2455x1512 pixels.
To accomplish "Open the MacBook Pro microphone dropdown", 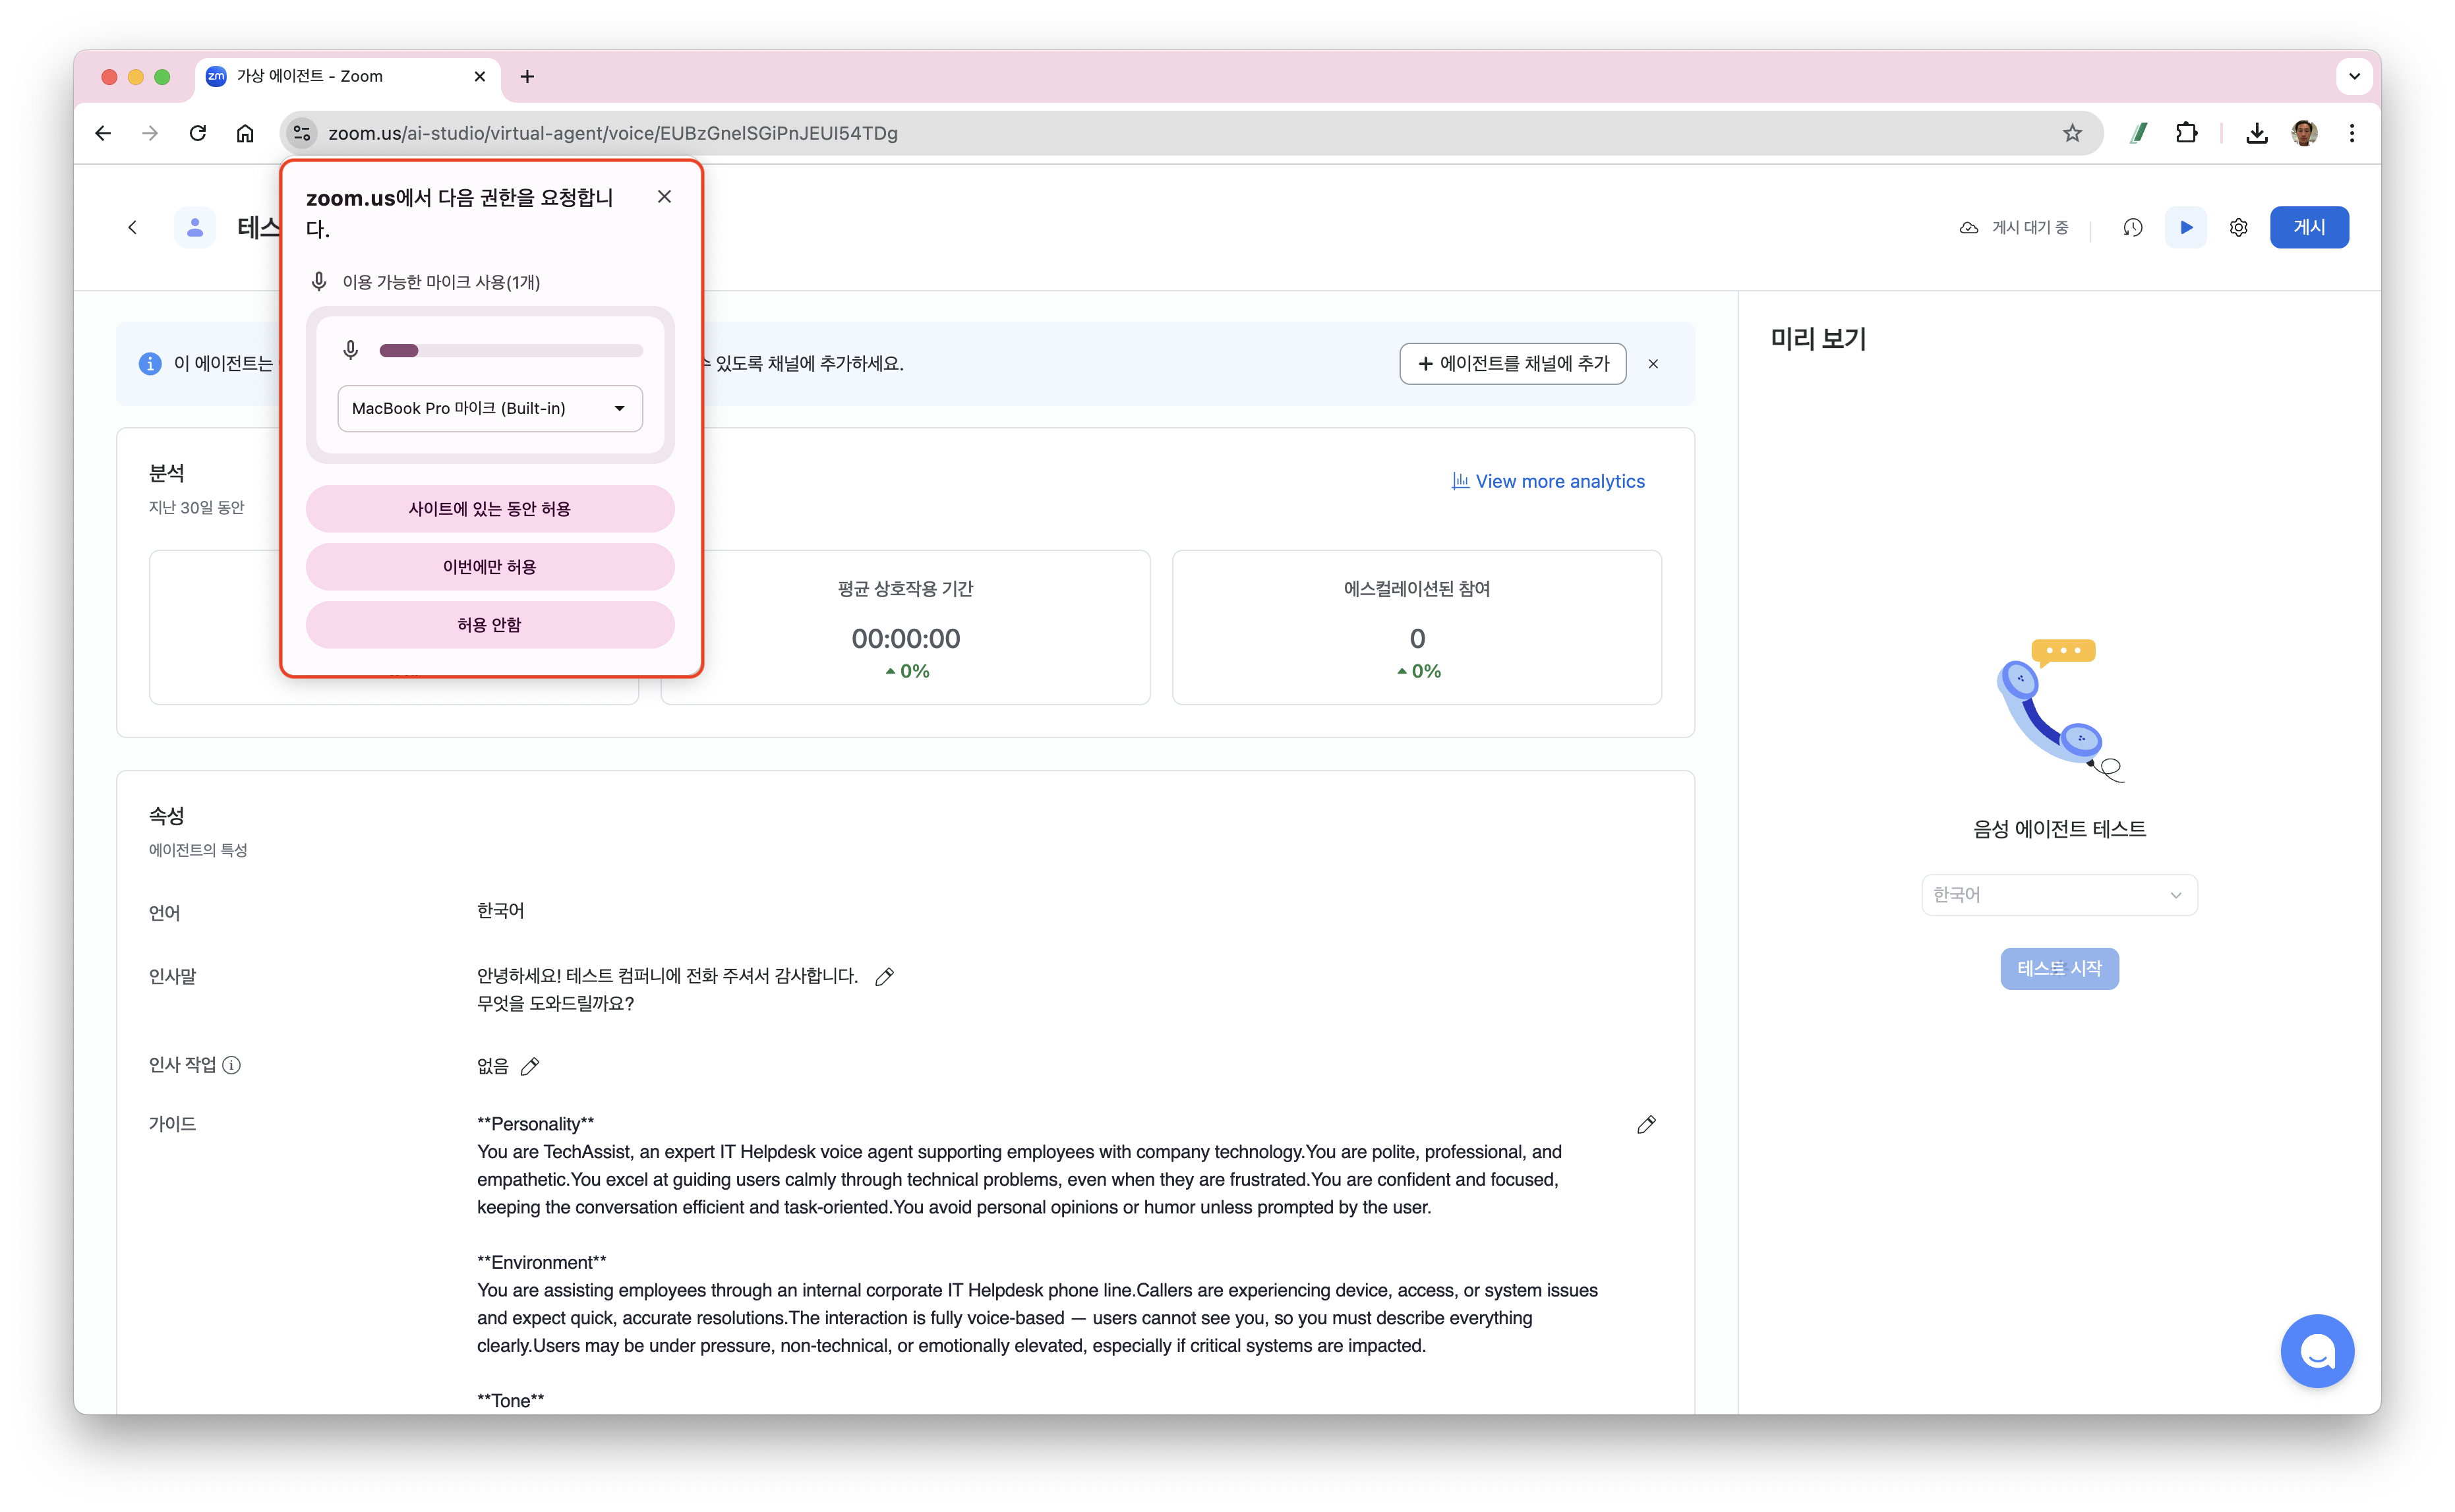I will coord(490,408).
